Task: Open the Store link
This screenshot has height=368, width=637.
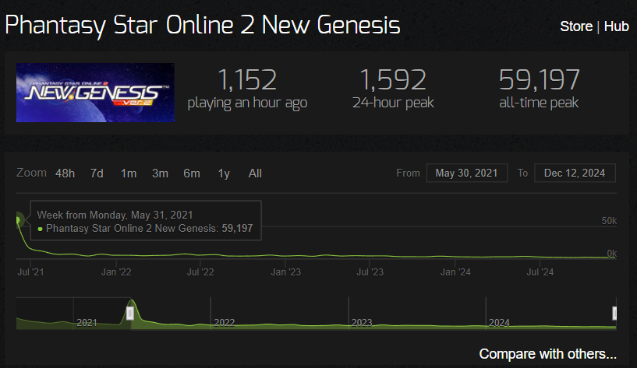Action: click(576, 26)
